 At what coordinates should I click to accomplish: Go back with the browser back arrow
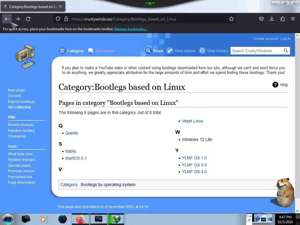pos(7,19)
